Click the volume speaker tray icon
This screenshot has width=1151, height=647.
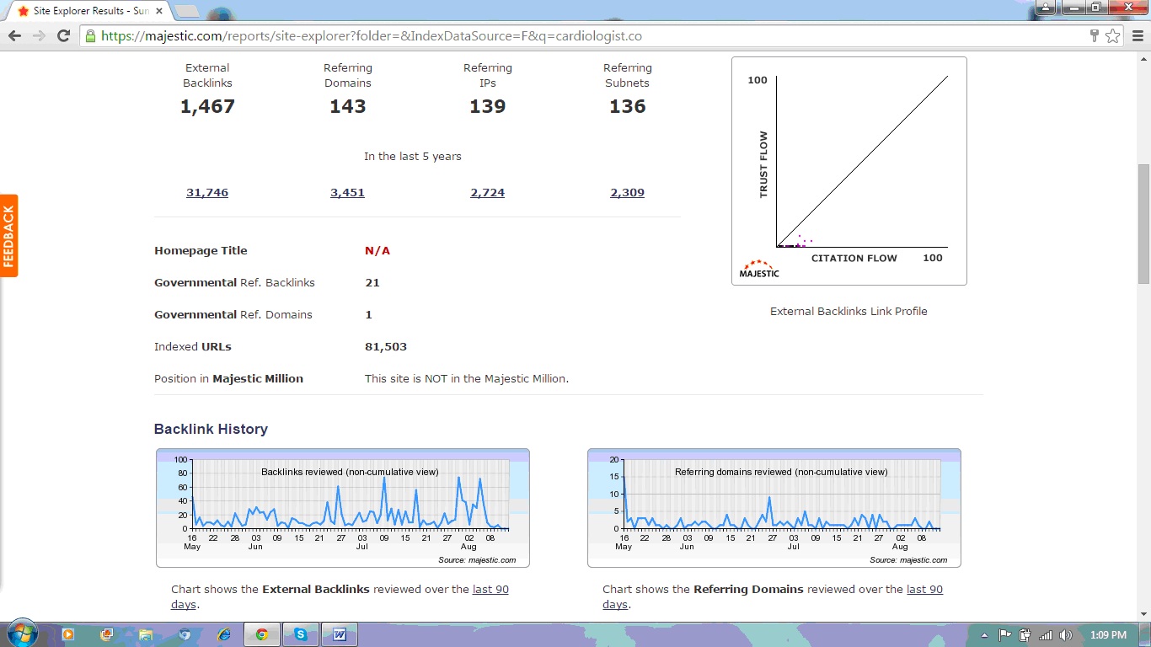click(1066, 634)
